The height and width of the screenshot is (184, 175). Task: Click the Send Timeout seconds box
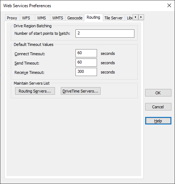[x=86, y=62]
